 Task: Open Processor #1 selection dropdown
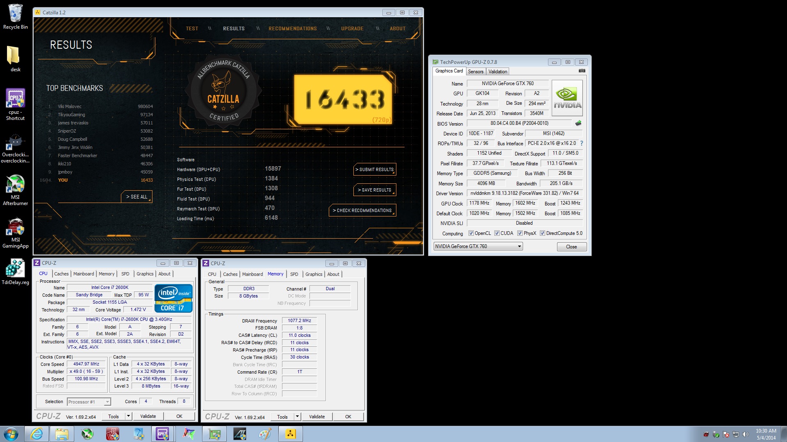click(x=89, y=402)
